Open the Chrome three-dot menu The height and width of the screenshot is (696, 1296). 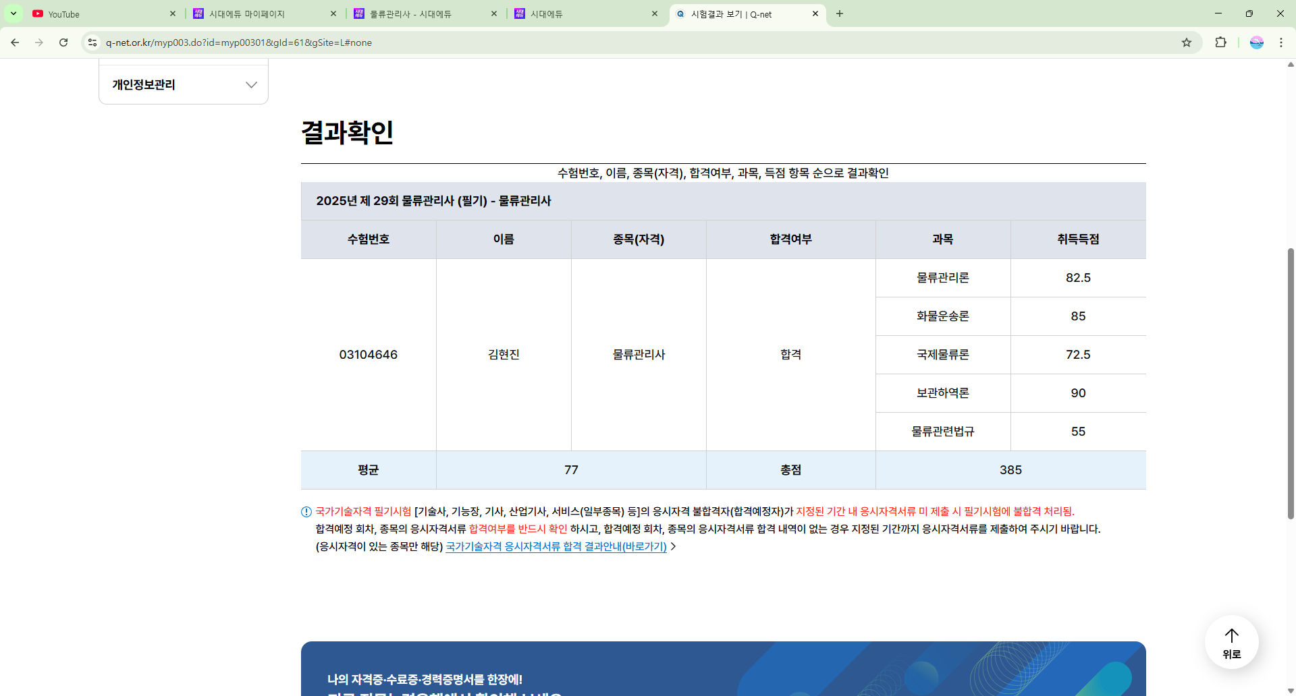coord(1280,42)
